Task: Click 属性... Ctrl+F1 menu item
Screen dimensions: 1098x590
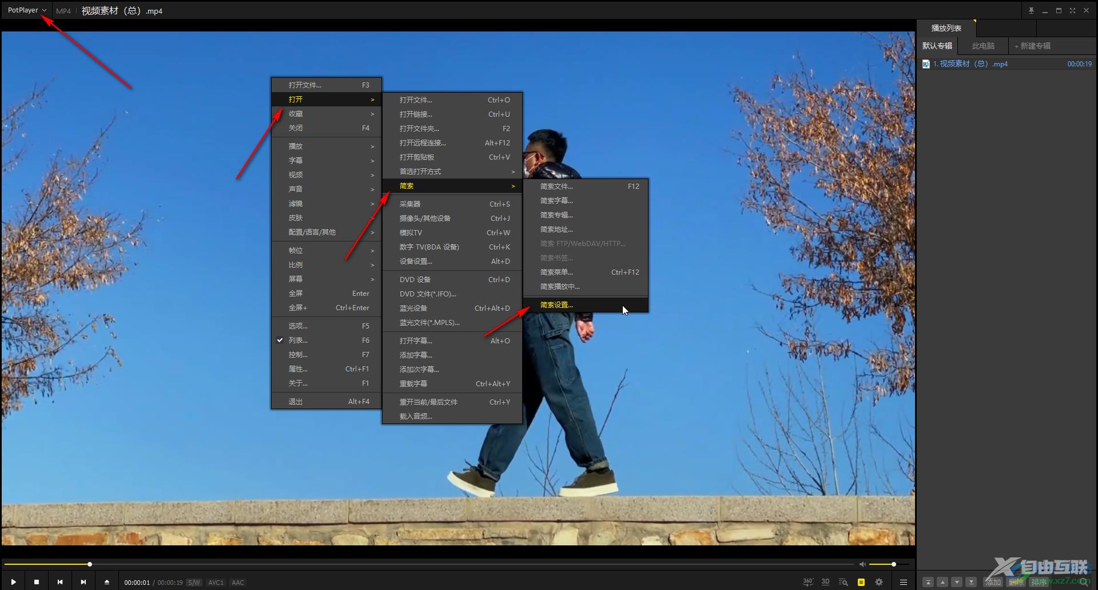Action: (x=327, y=369)
